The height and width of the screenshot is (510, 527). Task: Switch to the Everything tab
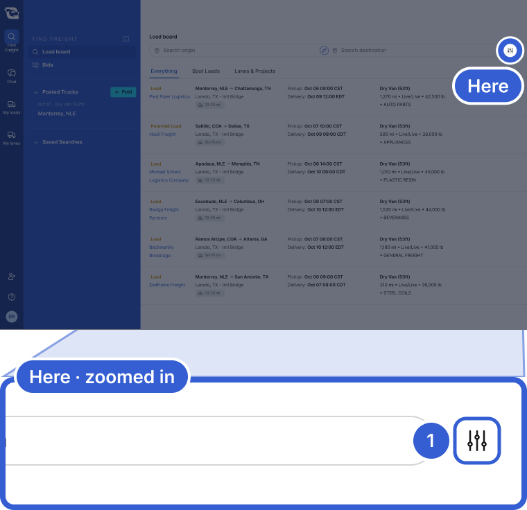[x=164, y=71]
